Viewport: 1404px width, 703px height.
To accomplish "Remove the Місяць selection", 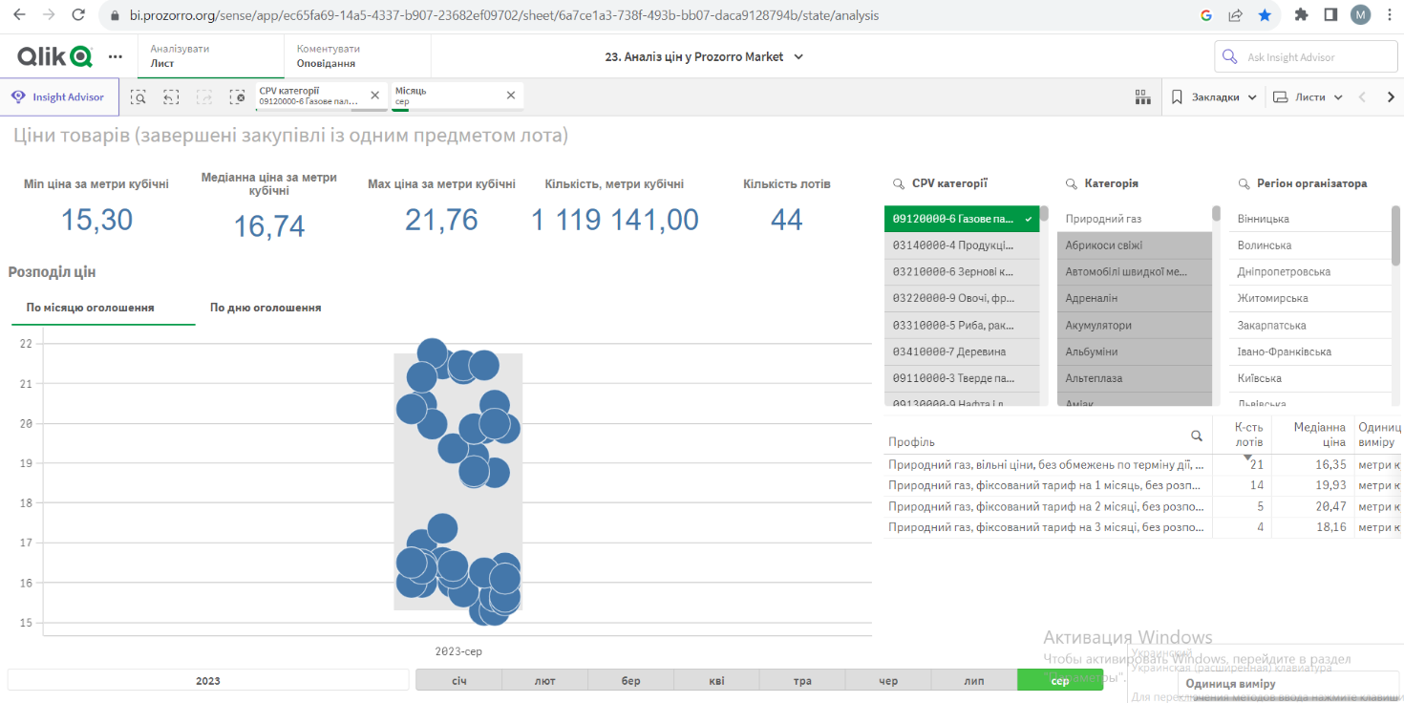I will point(510,96).
